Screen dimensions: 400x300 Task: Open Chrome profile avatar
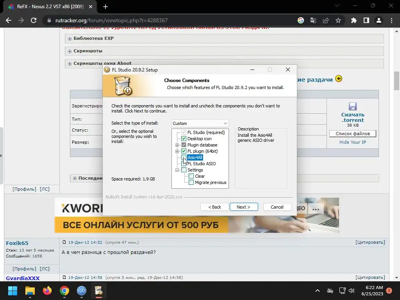point(379,20)
